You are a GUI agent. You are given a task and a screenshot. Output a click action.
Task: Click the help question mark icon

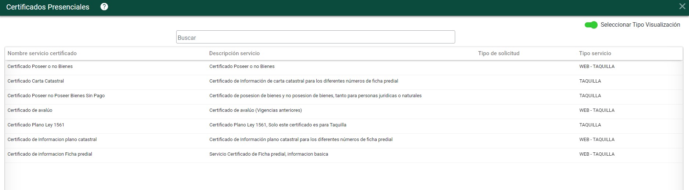[104, 7]
